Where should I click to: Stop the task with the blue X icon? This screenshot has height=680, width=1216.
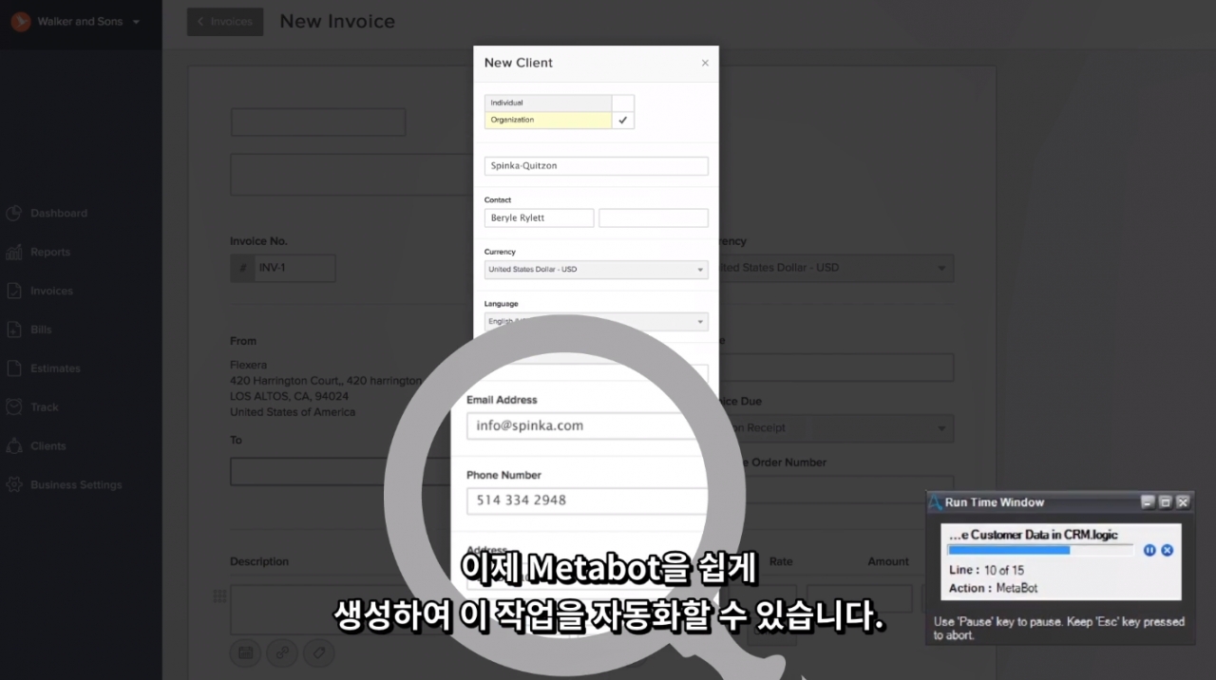[x=1167, y=550]
